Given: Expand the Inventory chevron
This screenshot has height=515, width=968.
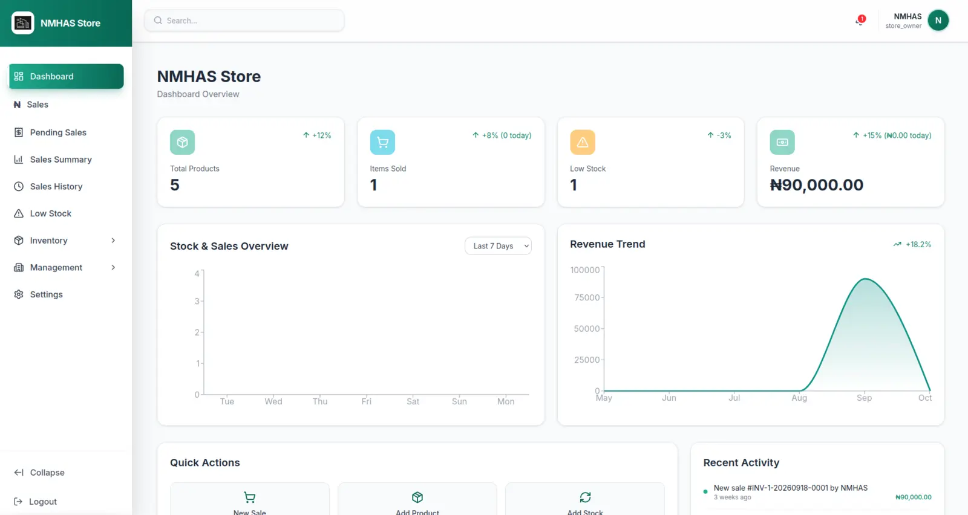Looking at the screenshot, I should [x=113, y=241].
